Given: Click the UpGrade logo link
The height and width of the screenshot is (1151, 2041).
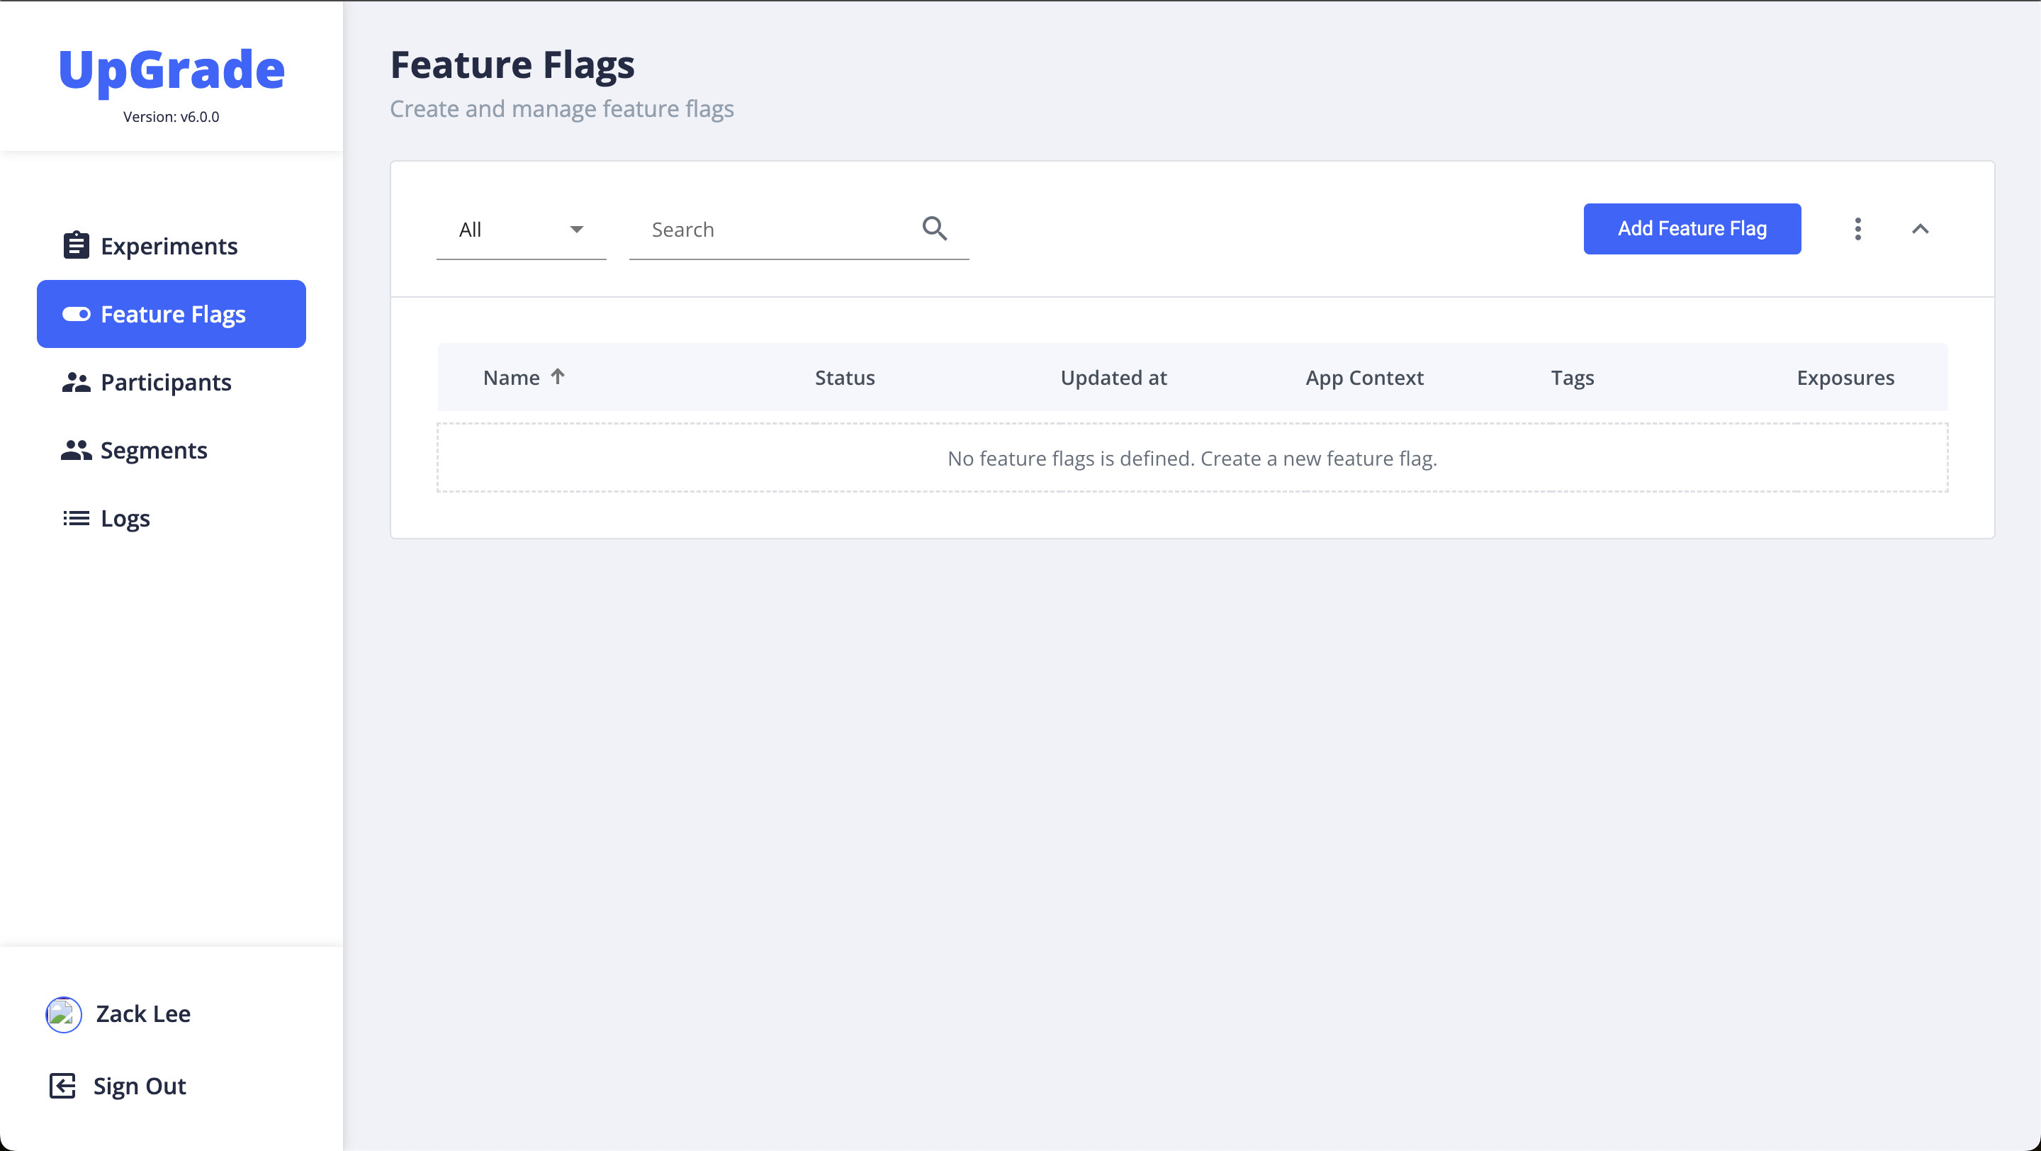Looking at the screenshot, I should [x=171, y=69].
